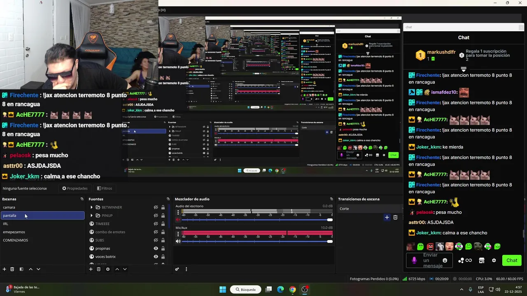
Task: Send message with green Chat button
Action: pyautogui.click(x=512, y=260)
